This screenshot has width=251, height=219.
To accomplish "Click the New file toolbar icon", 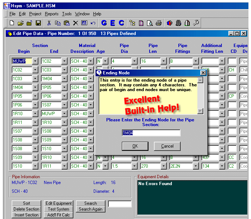I will click(12, 23).
